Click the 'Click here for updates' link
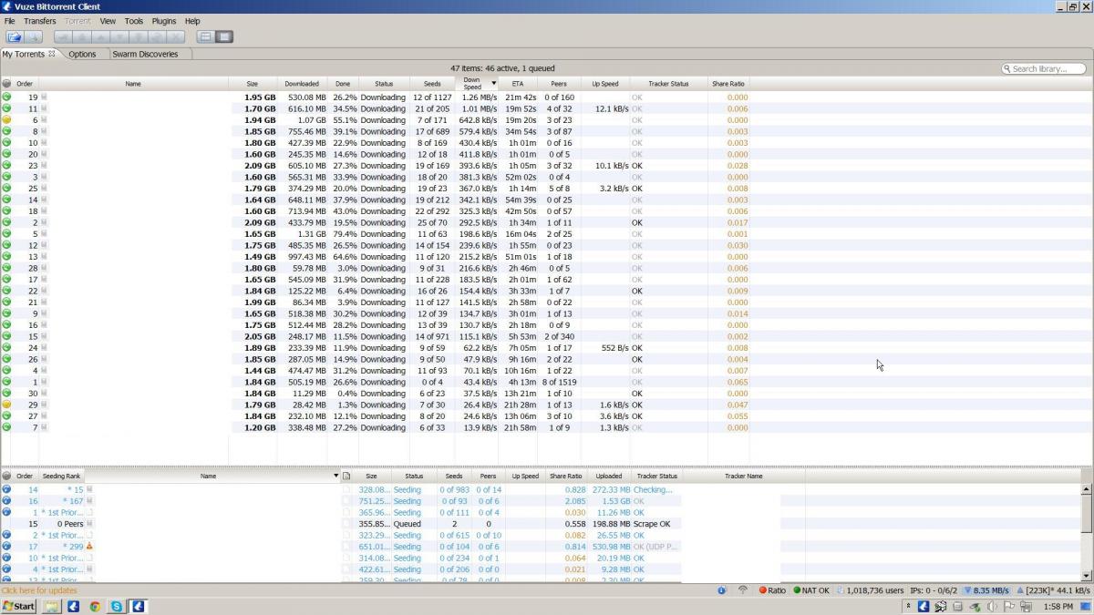1094x615 pixels. point(39,590)
